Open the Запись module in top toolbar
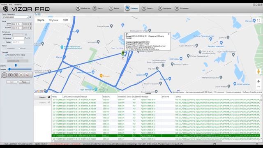This screenshot has width=263, height=148. [147, 8]
